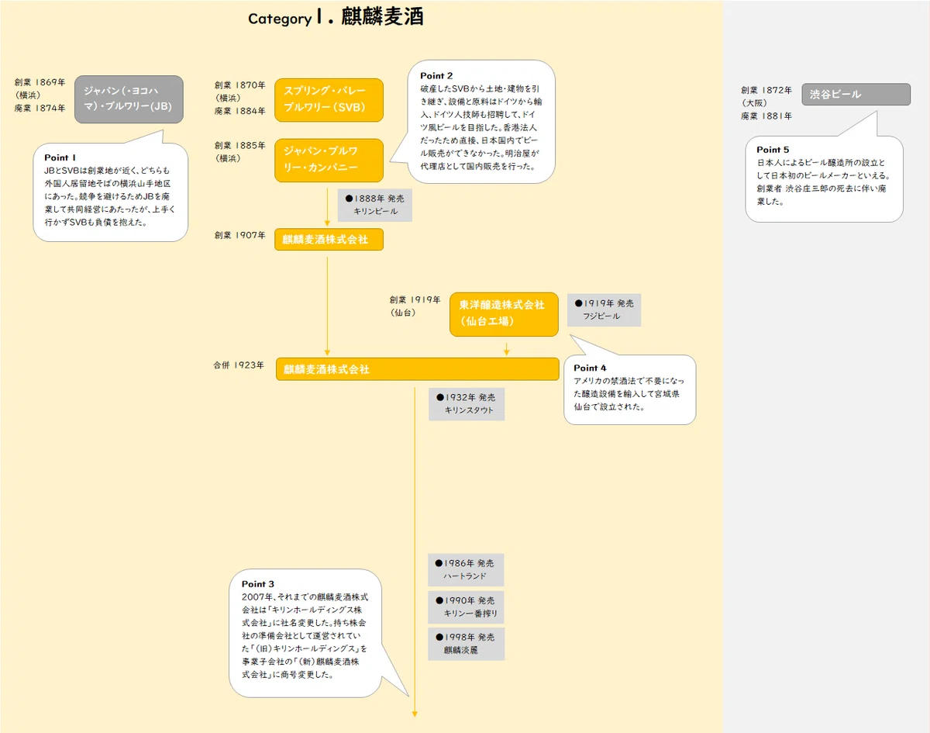Select the 1986年 発売 ハートランド tag
The width and height of the screenshot is (930, 733).
(466, 569)
